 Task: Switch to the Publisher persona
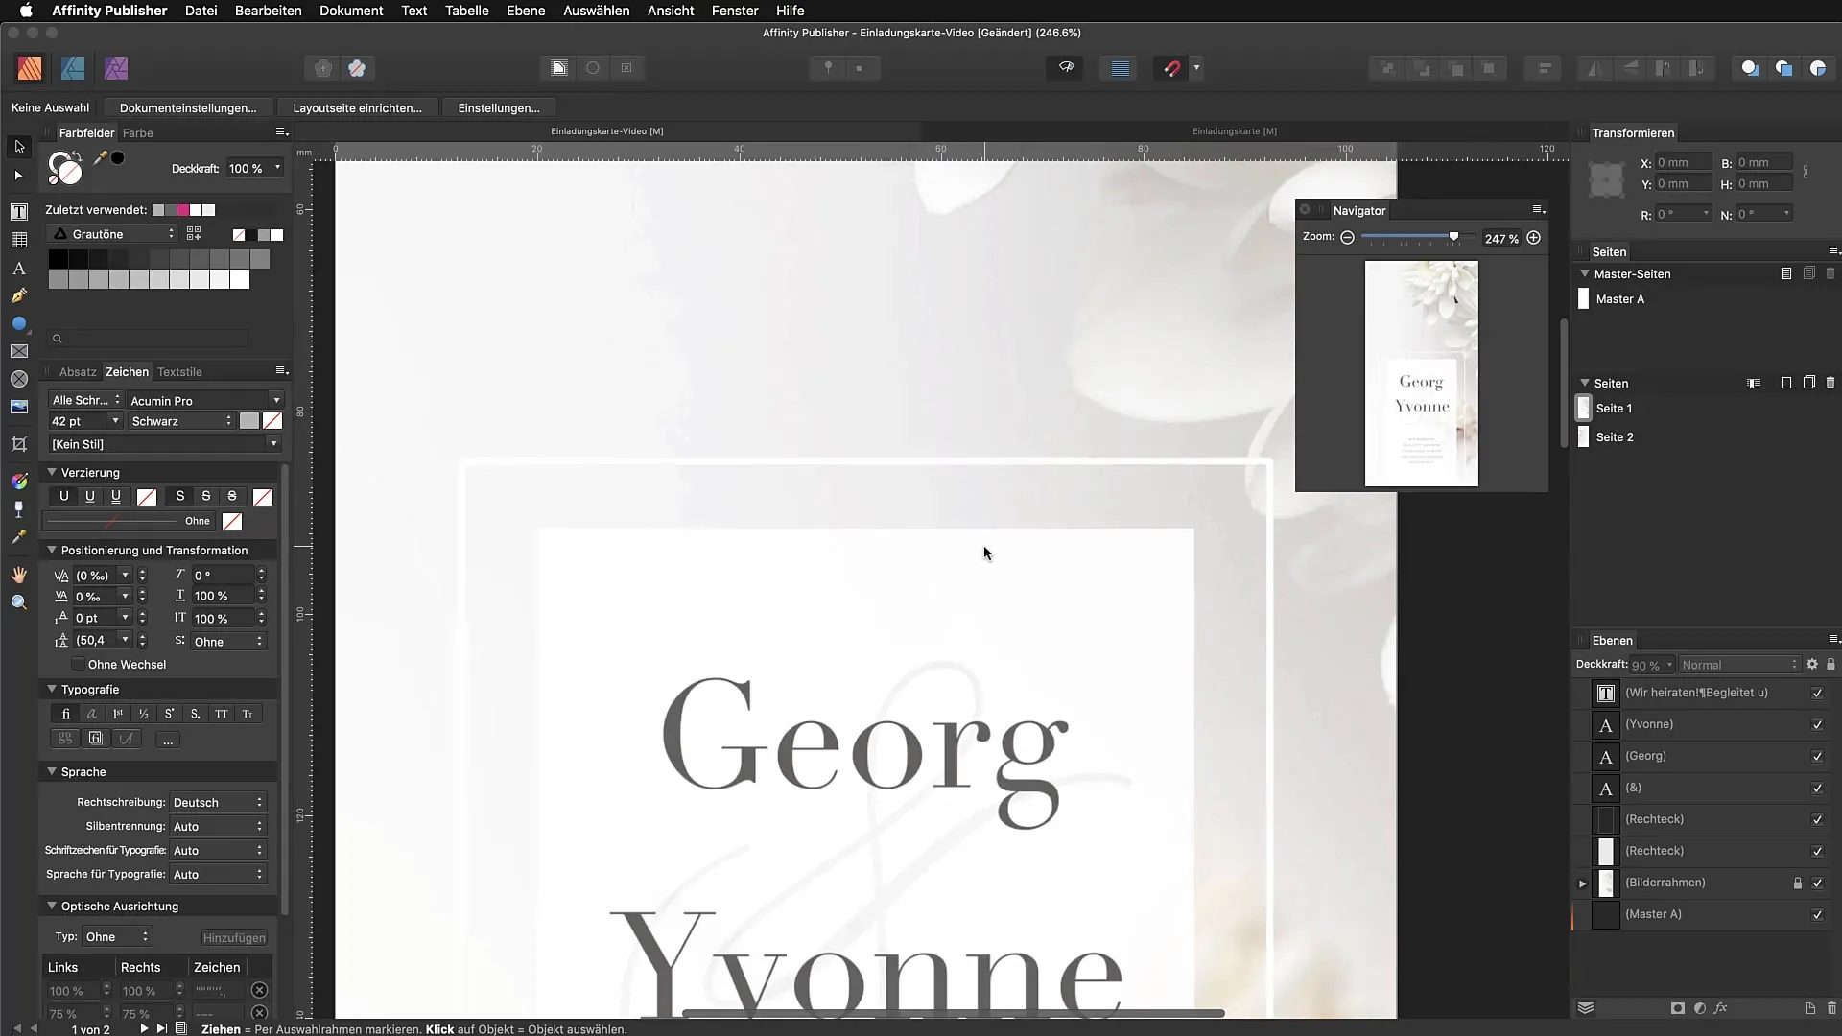click(x=30, y=68)
